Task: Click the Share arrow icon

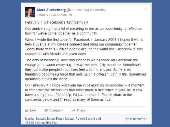Action: tap(73, 110)
